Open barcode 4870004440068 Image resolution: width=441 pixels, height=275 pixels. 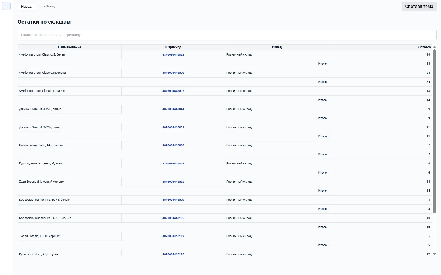(x=173, y=145)
